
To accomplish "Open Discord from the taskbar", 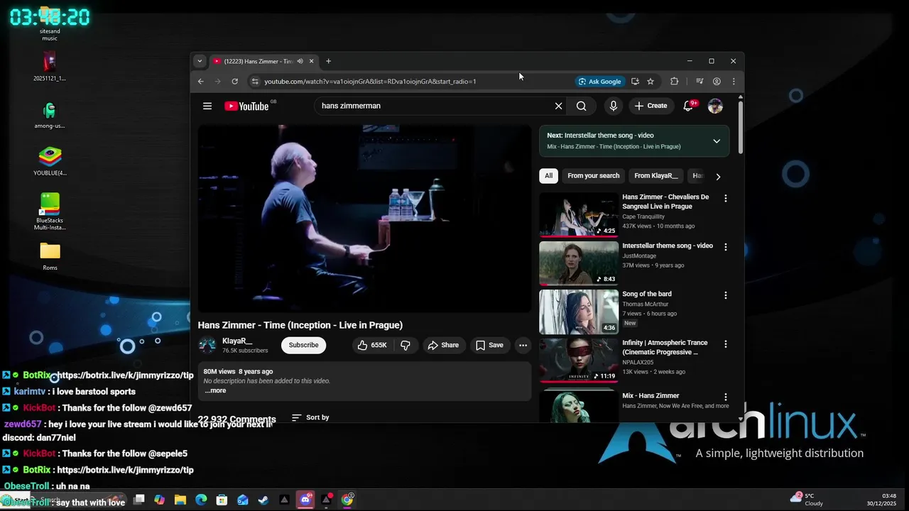I will tap(305, 500).
